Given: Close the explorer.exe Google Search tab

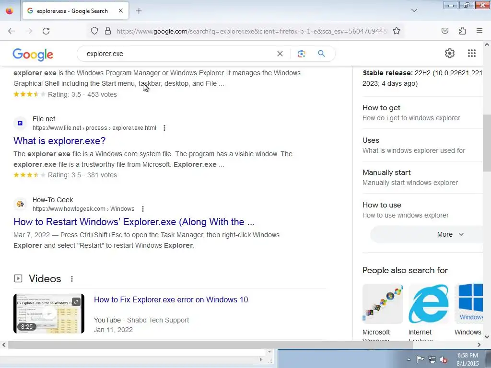Looking at the screenshot, I should 120,11.
